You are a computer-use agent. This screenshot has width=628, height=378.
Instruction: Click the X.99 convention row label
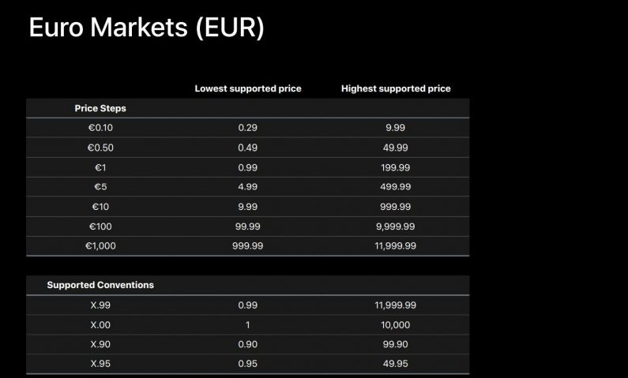click(100, 305)
